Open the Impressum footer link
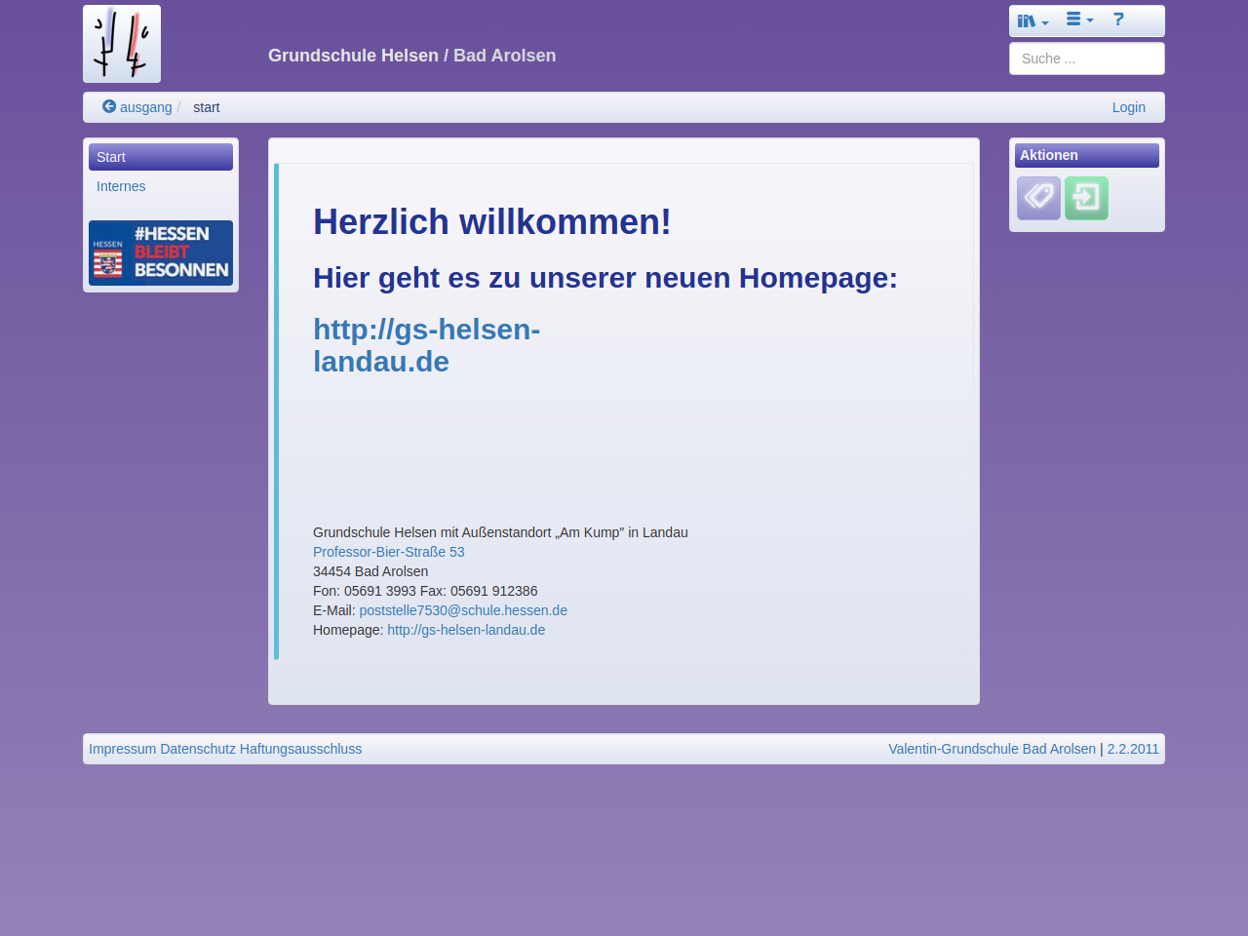1248x936 pixels. pos(122,749)
